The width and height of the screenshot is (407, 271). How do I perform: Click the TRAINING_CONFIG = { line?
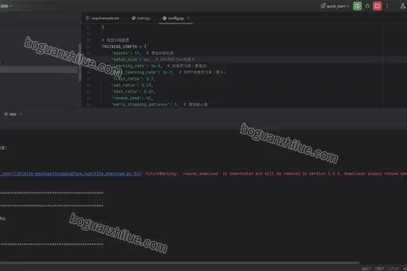124,46
